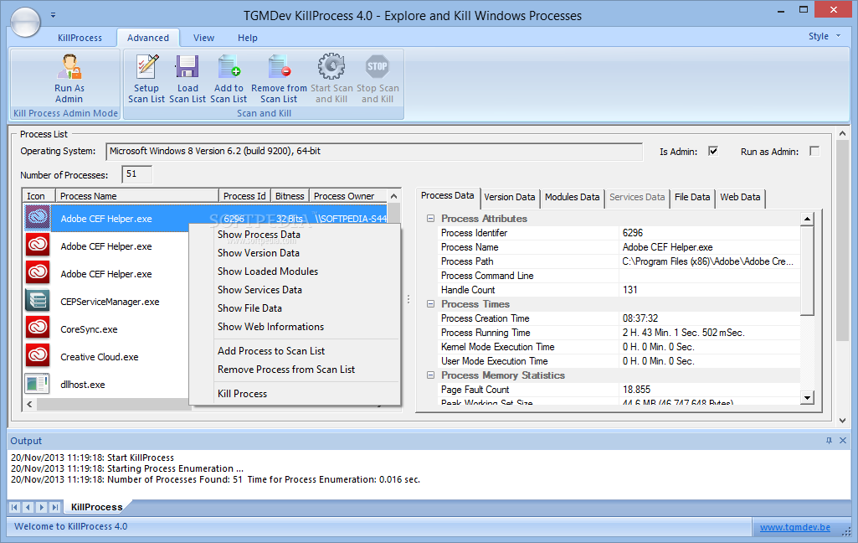Switch to KillProcess ribbon tab
Viewport: 858px width, 543px height.
point(80,38)
